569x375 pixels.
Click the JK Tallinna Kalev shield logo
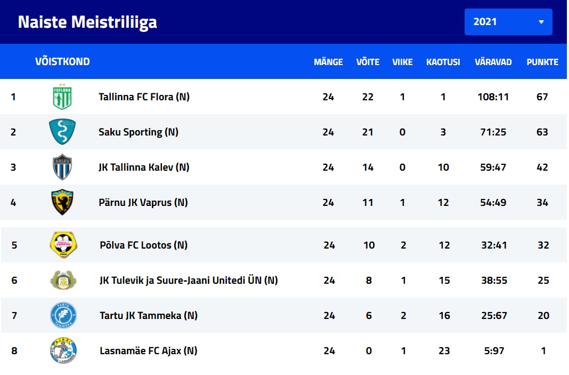click(62, 167)
